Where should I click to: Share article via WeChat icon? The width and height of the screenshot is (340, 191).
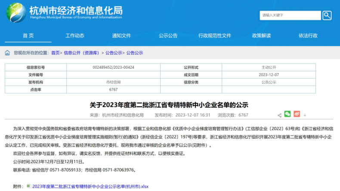287,114
